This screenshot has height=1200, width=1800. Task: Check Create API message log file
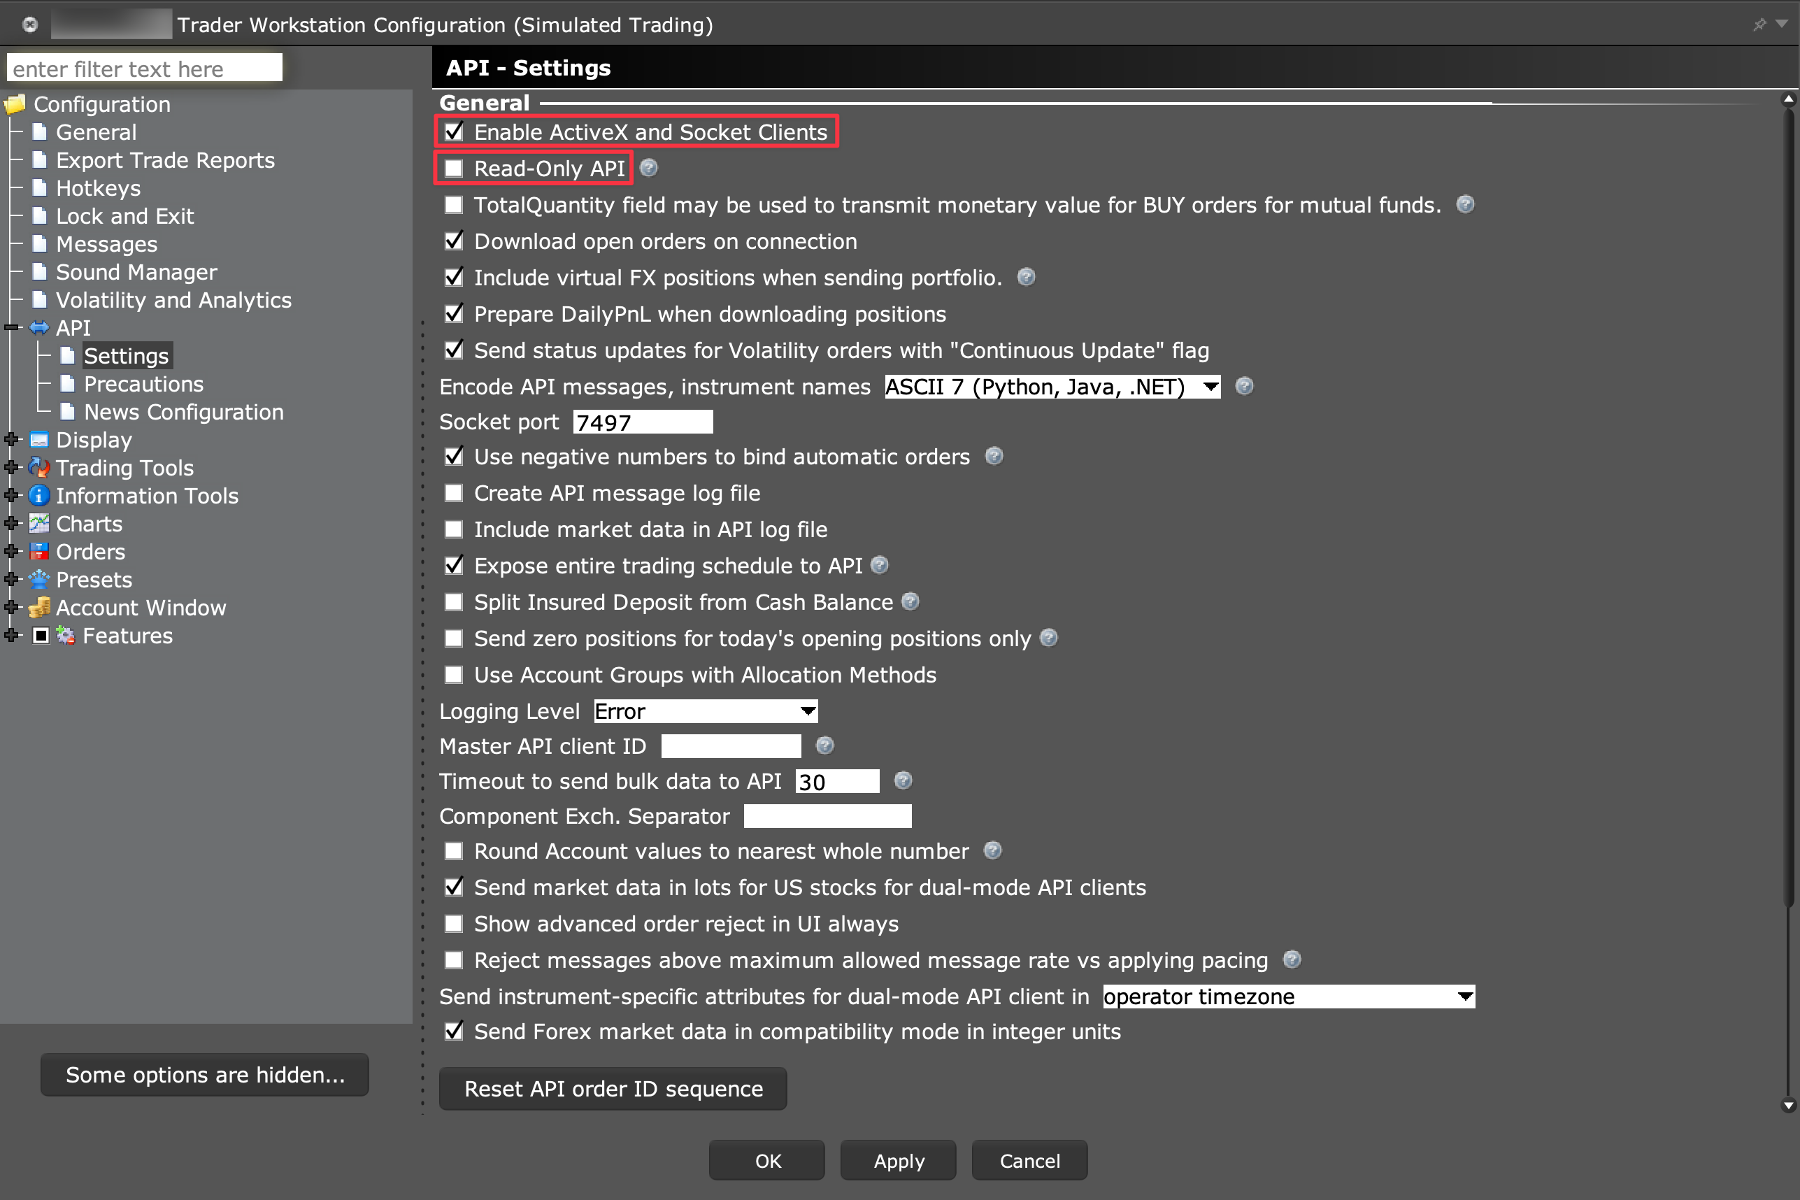[x=453, y=493]
